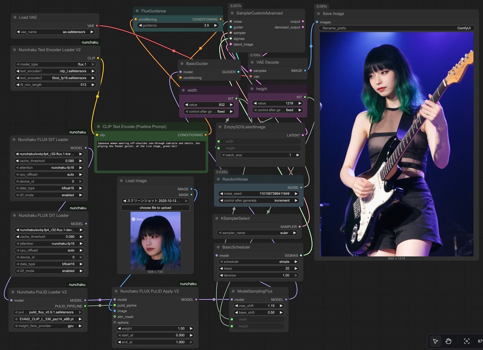Click the weight value field in PuLID Apply

pos(155,328)
